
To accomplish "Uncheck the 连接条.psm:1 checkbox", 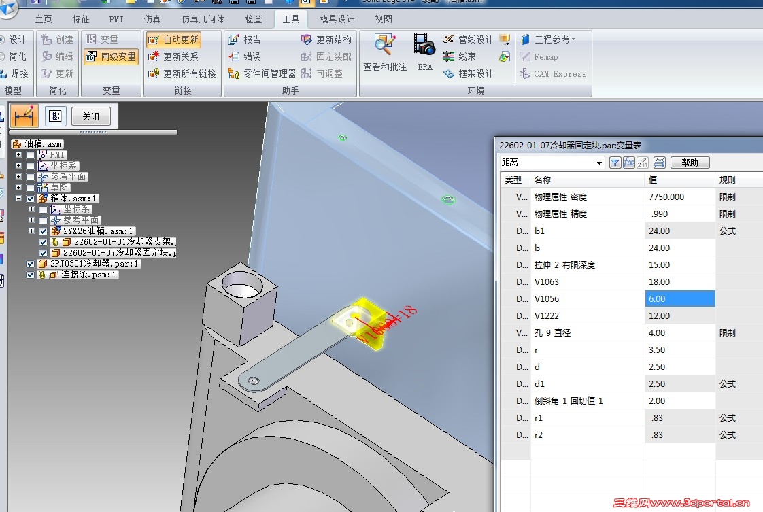I will pyautogui.click(x=30, y=275).
